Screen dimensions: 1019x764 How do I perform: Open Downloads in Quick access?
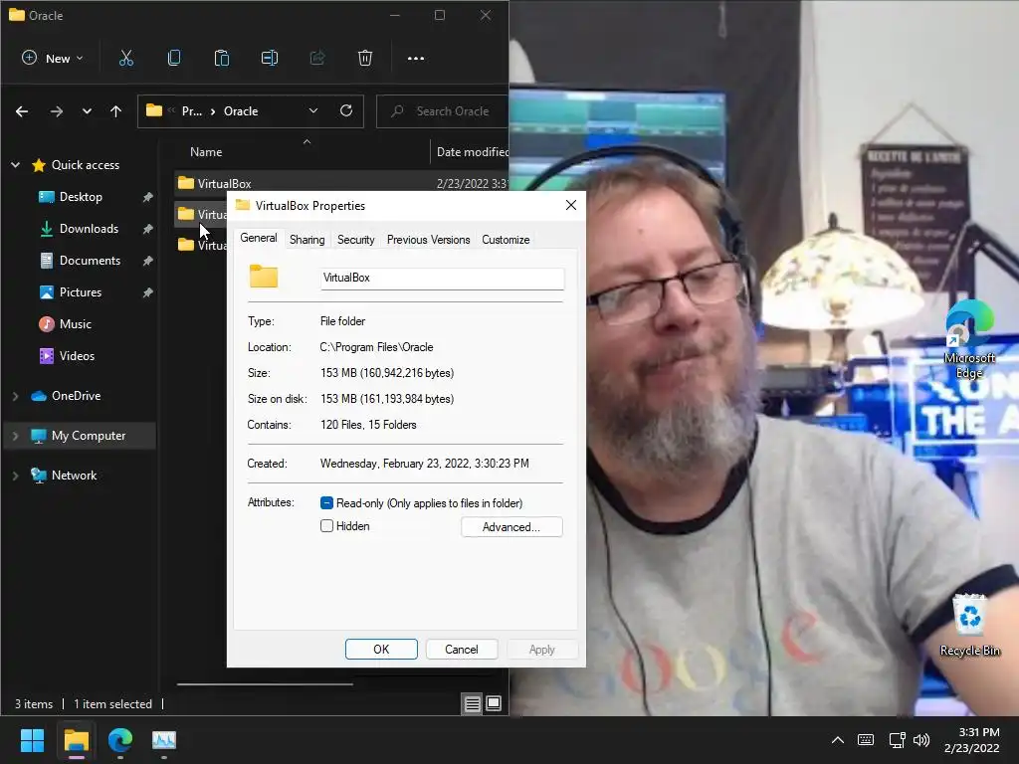pyautogui.click(x=89, y=229)
